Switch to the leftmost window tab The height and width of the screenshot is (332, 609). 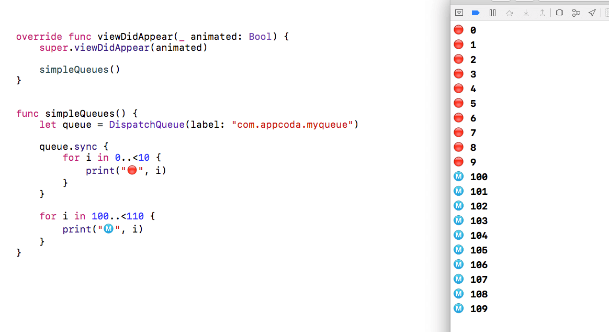[501, 2]
